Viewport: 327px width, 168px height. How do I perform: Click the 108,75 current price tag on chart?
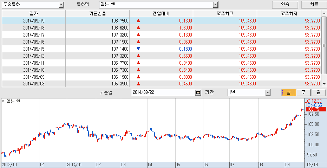click(x=315, y=109)
